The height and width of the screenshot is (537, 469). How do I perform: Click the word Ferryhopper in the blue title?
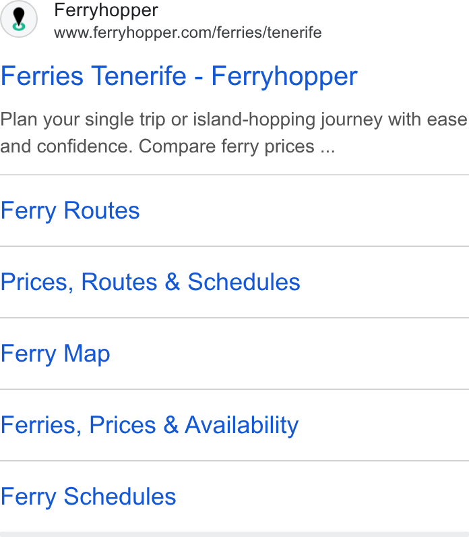point(284,77)
